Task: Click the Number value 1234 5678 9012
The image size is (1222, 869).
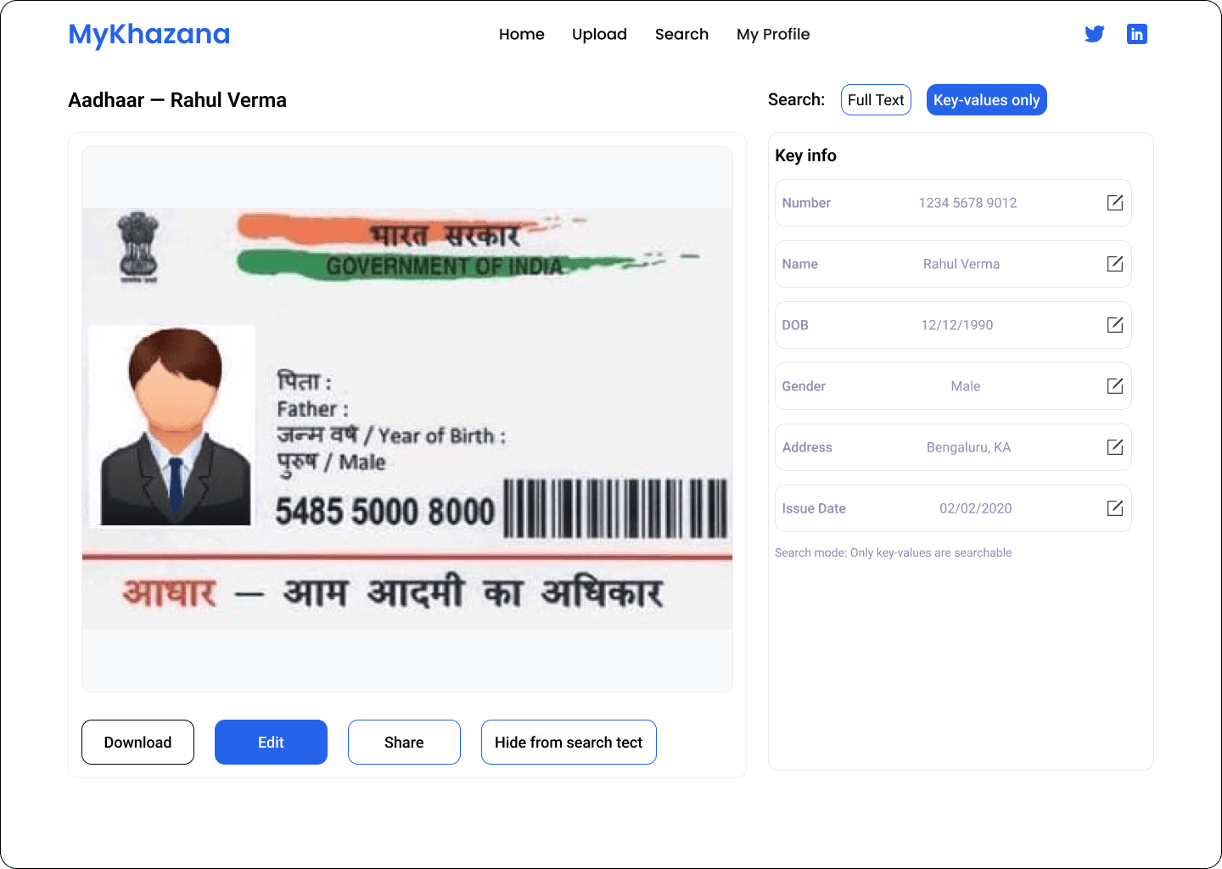Action: tap(967, 203)
